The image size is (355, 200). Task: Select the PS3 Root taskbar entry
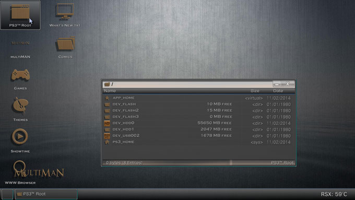pyautogui.click(x=46, y=194)
